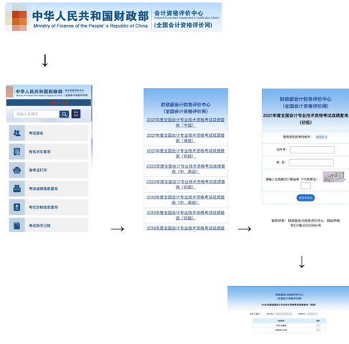Click the red login link in navy bar

point(53,102)
